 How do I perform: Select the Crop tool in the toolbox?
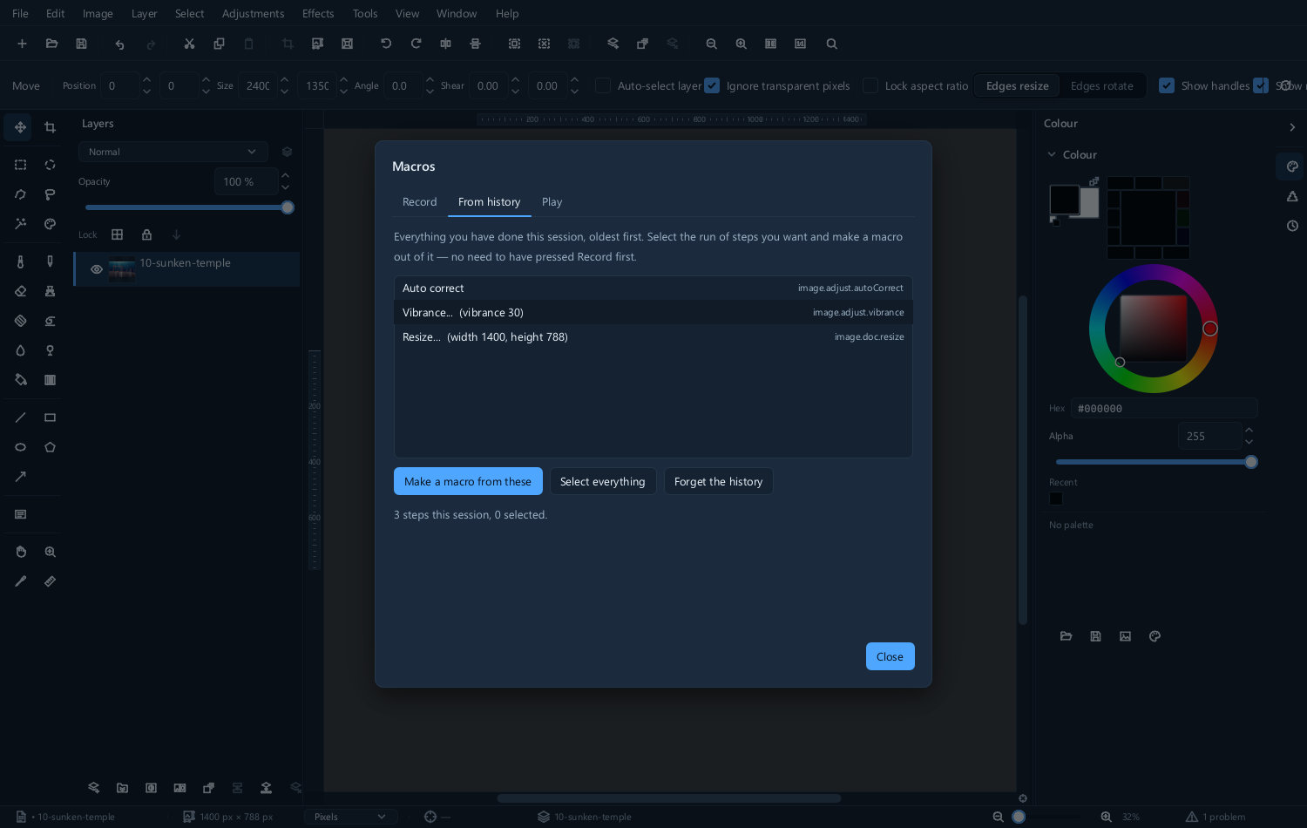[x=50, y=127]
